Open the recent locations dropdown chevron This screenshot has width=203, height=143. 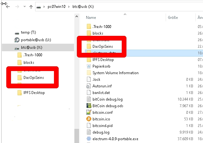(24, 7)
